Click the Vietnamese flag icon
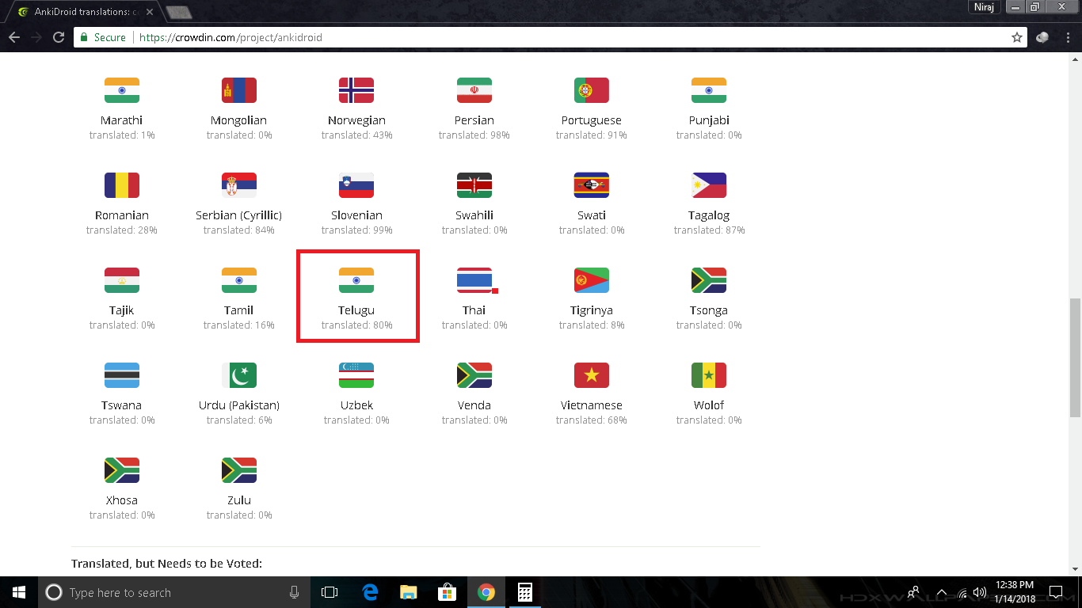 [x=592, y=375]
